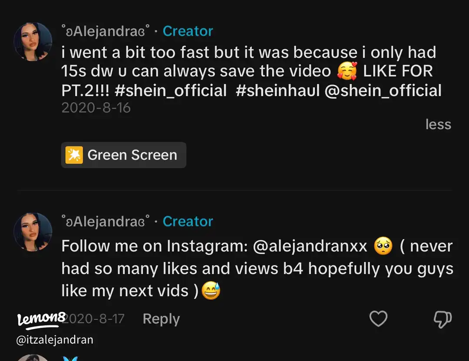The width and height of the screenshot is (469, 361).
Task: Open the Green Screen effect button
Action: (x=124, y=155)
